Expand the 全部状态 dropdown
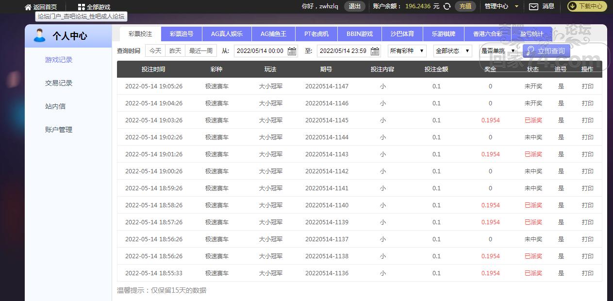This screenshot has height=301, width=613. 452,51
